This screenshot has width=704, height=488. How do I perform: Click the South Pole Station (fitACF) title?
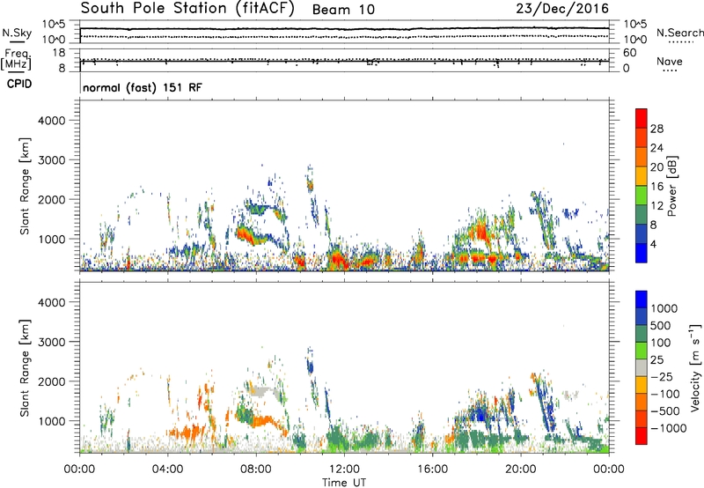coord(187,8)
